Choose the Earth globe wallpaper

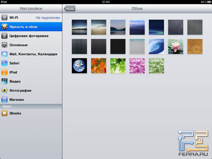[79, 66]
